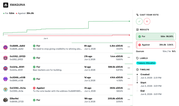
Task: Open avatar of voter 0x3D69...c03B
Action: (x=5, y=79)
